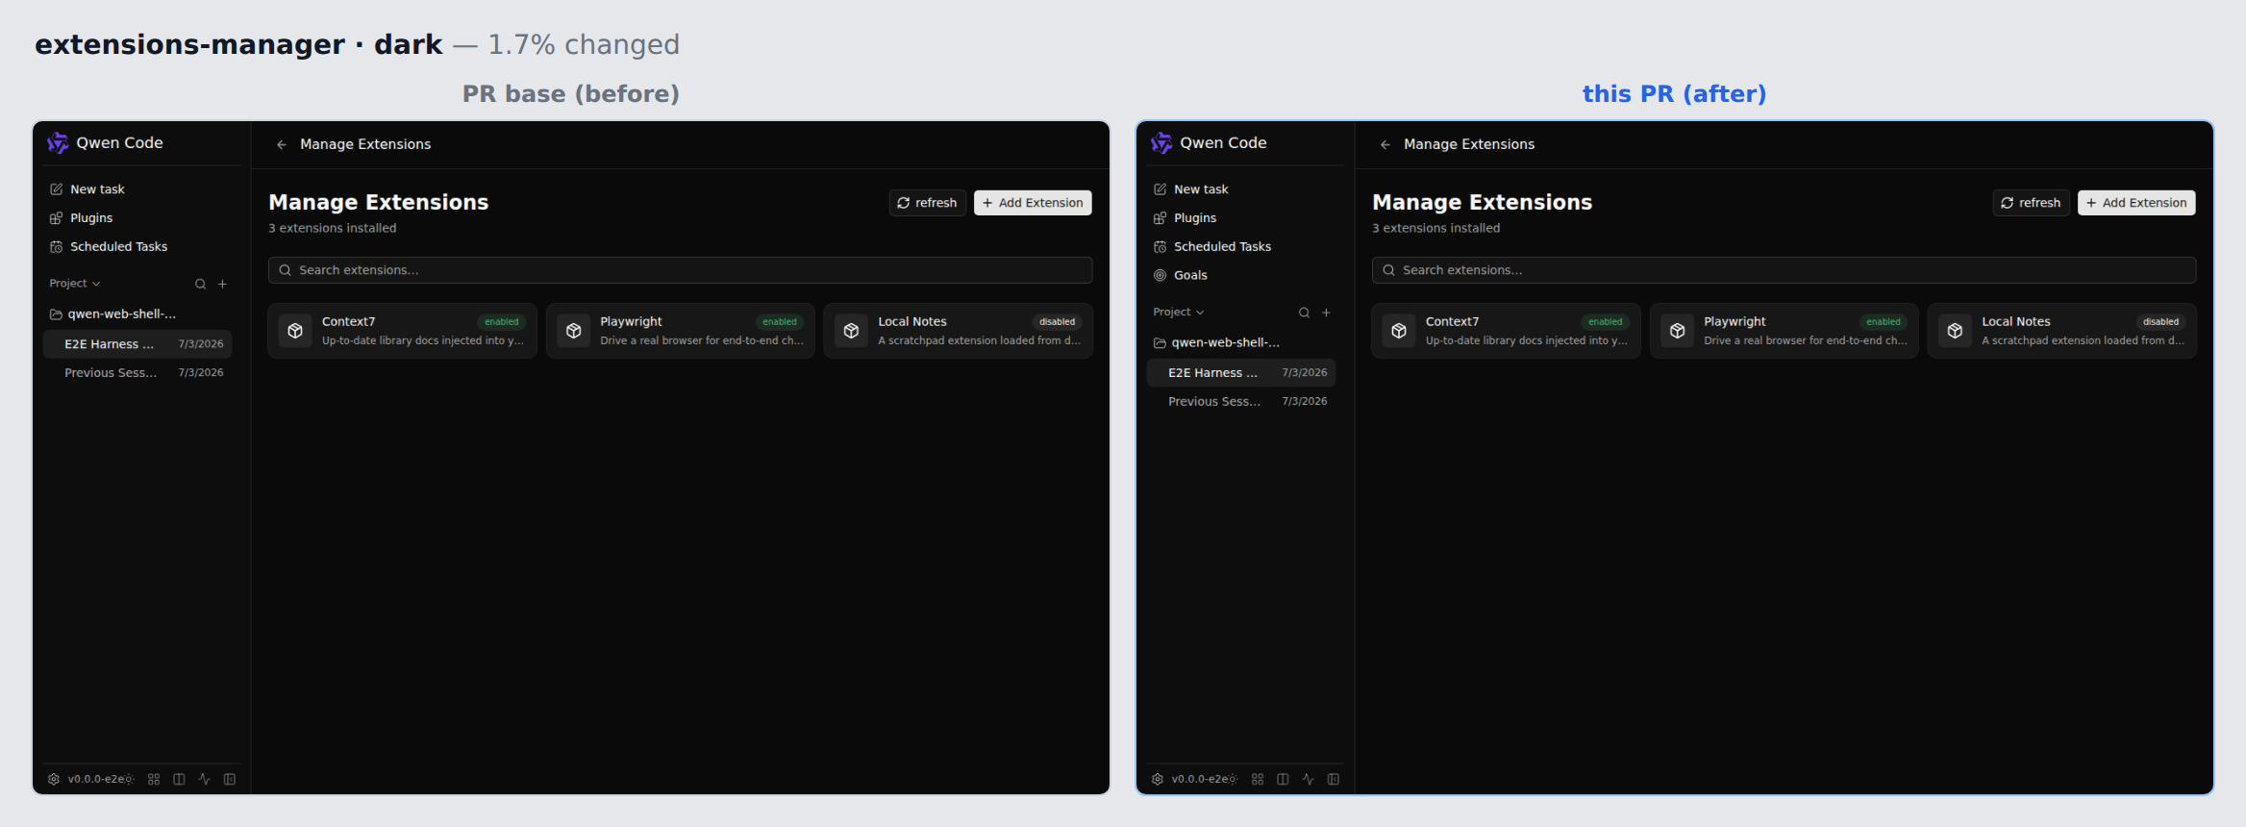
Task: Search projects via magnifier icon, before panel
Action: (200, 284)
